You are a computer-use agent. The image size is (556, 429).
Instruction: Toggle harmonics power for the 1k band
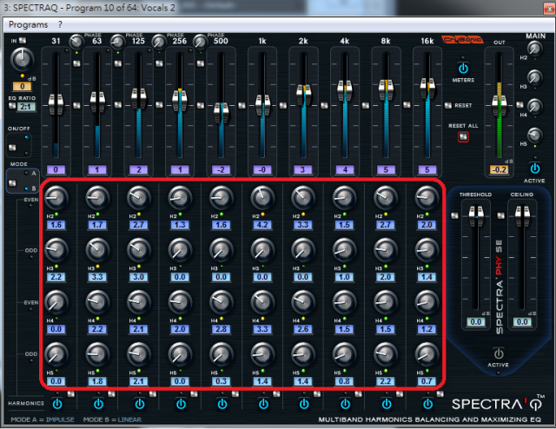coord(263,404)
